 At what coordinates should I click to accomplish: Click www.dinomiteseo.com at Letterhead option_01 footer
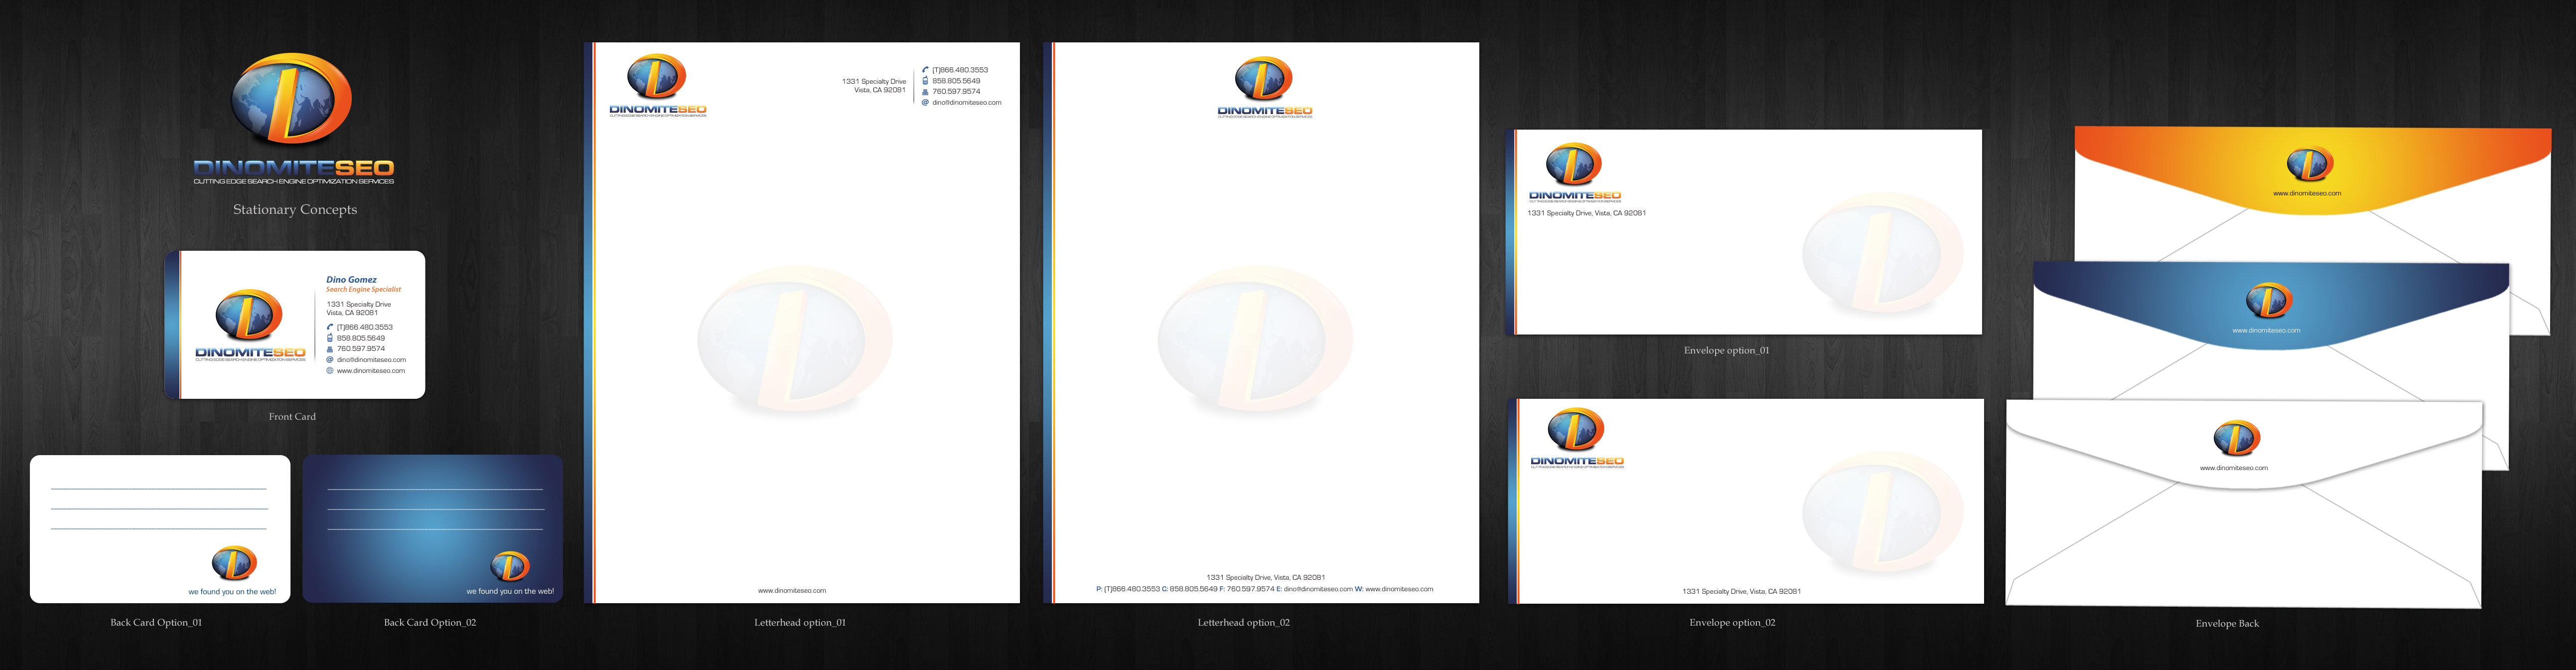click(791, 591)
